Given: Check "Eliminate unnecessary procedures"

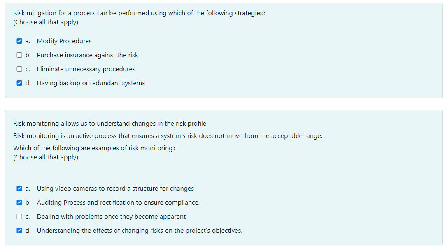Looking at the screenshot, I should 19,69.
